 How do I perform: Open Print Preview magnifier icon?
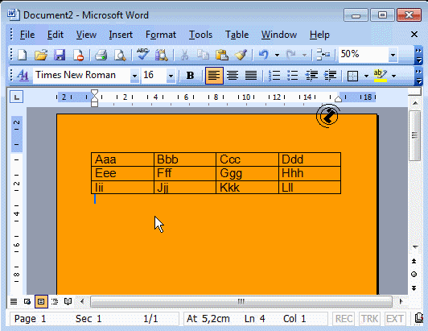click(120, 55)
